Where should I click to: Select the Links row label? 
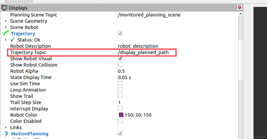click(16, 127)
